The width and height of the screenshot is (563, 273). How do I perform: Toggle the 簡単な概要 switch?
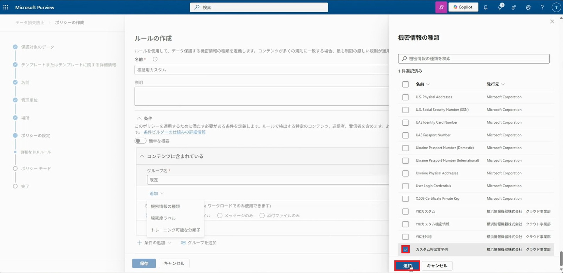[140, 141]
